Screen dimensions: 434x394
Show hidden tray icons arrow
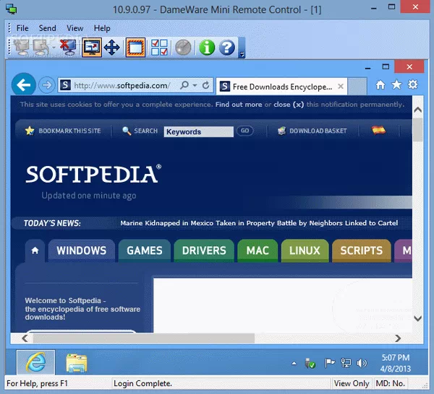294,364
